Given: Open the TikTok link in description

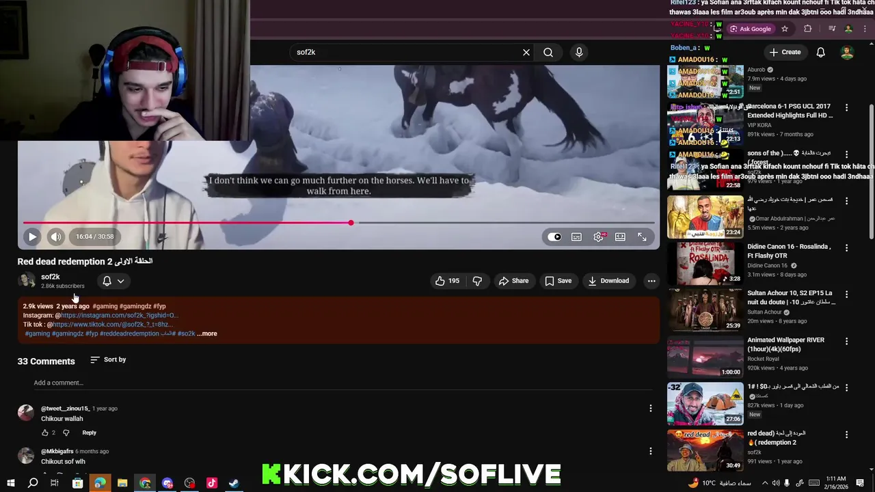Looking at the screenshot, I should [x=112, y=325].
